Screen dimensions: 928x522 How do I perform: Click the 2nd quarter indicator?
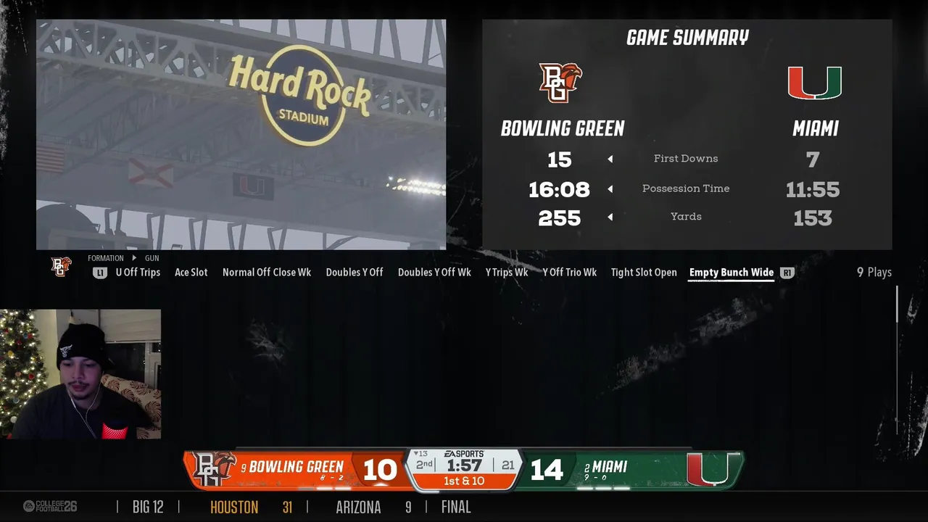pyautogui.click(x=424, y=465)
